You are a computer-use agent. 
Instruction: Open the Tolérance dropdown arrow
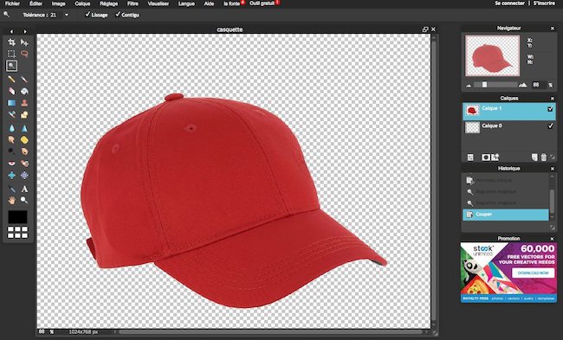point(67,15)
